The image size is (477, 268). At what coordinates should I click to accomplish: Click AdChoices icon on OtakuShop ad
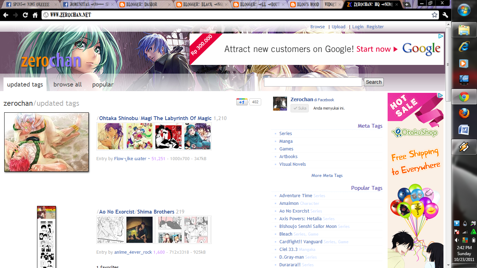[x=441, y=95]
